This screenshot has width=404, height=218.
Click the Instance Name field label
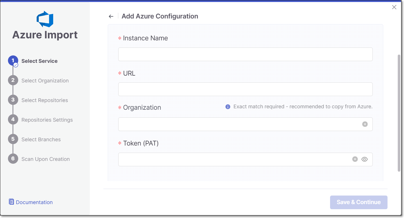[x=145, y=38]
